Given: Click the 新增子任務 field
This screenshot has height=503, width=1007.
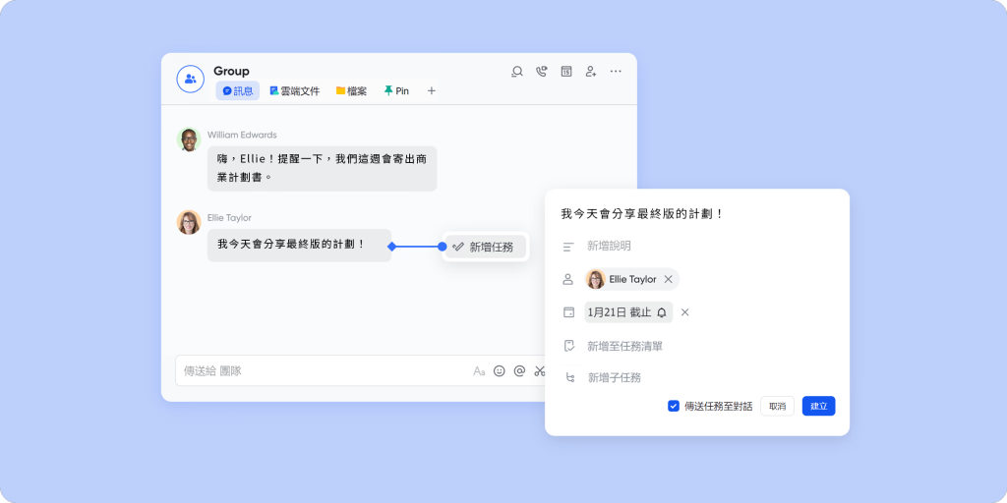Looking at the screenshot, I should (615, 378).
